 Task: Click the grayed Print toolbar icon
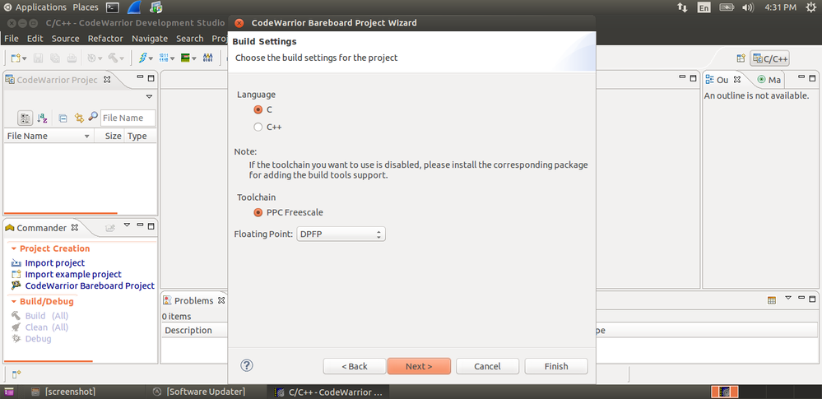pyautogui.click(x=72, y=58)
